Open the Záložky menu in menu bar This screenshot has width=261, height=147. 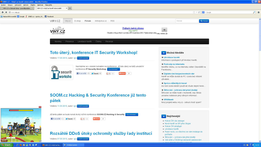[33, 5]
